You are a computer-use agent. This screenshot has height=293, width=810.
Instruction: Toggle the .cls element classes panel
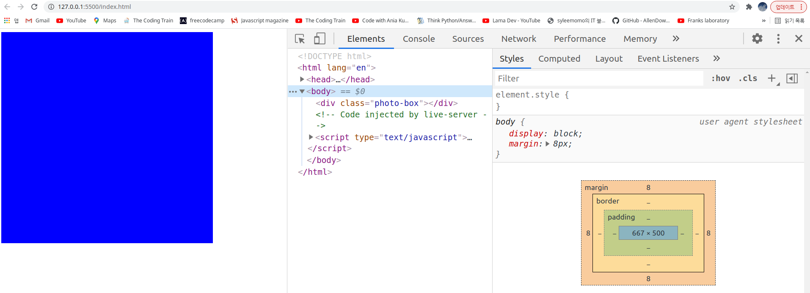coord(748,79)
